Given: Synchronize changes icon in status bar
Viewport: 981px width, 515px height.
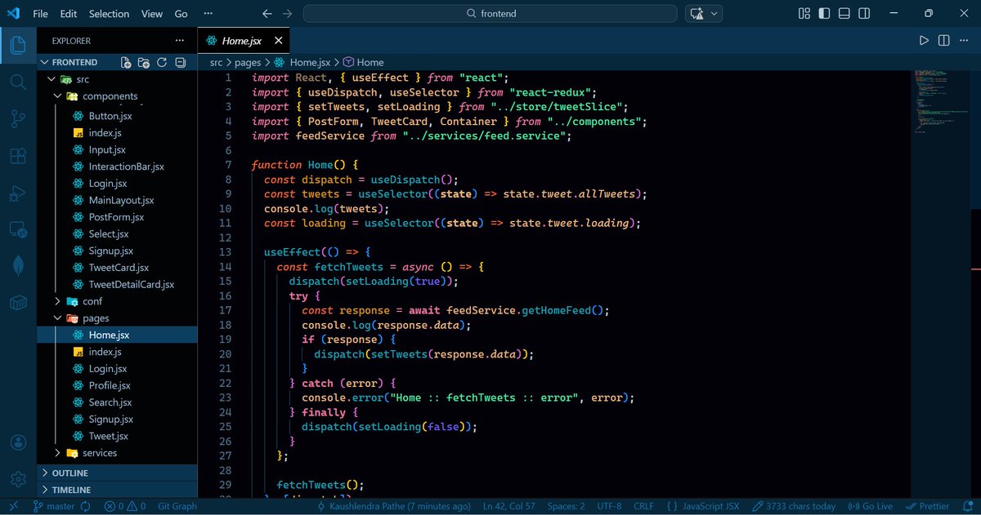Looking at the screenshot, I should (x=85, y=506).
